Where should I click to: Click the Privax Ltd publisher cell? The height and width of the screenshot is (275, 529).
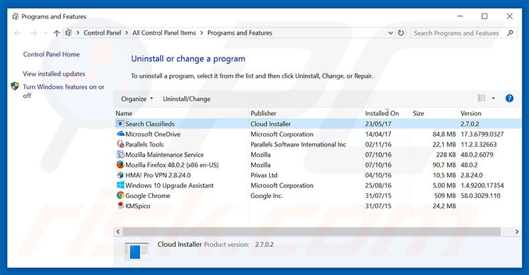click(x=264, y=175)
